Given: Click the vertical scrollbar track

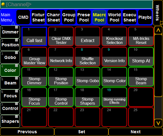Looking at the screenshot, I should 158,77.
